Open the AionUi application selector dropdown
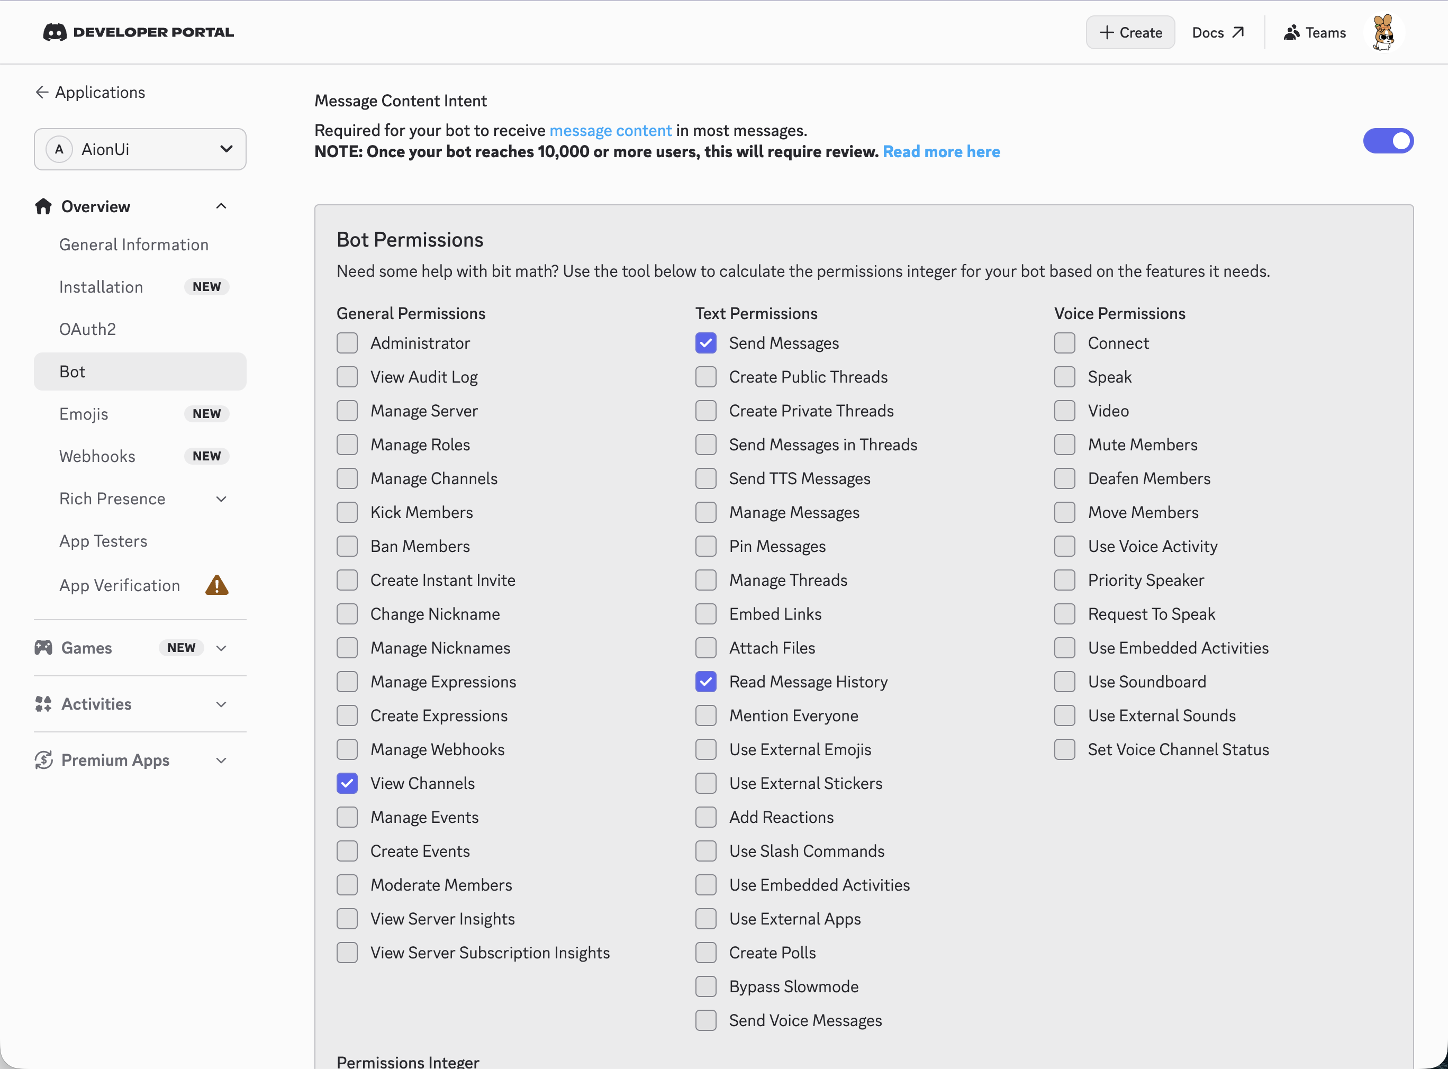Viewport: 1448px width, 1069px height. tap(140, 149)
